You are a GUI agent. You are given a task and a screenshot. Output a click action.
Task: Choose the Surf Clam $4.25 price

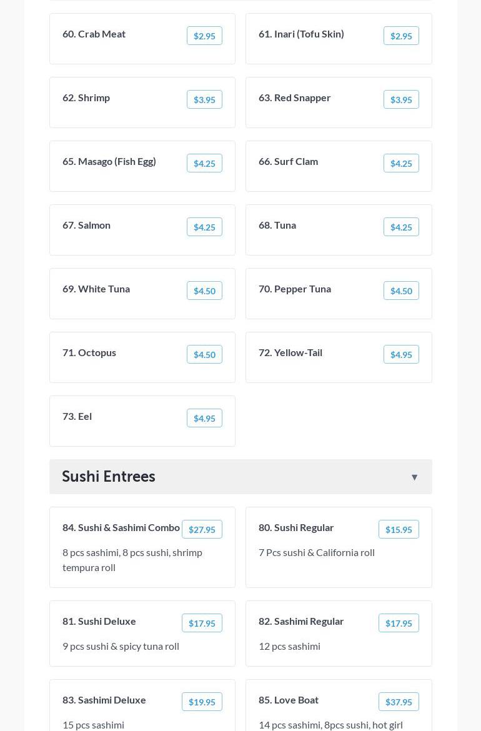pos(401,164)
